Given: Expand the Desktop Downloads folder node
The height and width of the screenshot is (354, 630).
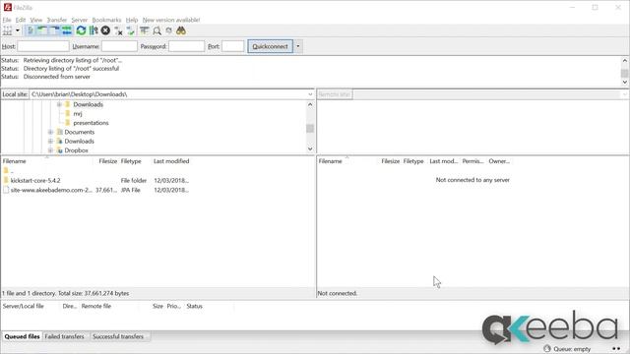Looking at the screenshot, I should coord(59,104).
